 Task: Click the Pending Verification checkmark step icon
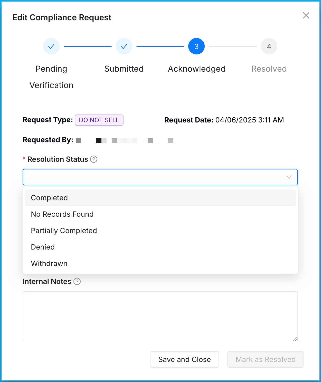(x=51, y=46)
